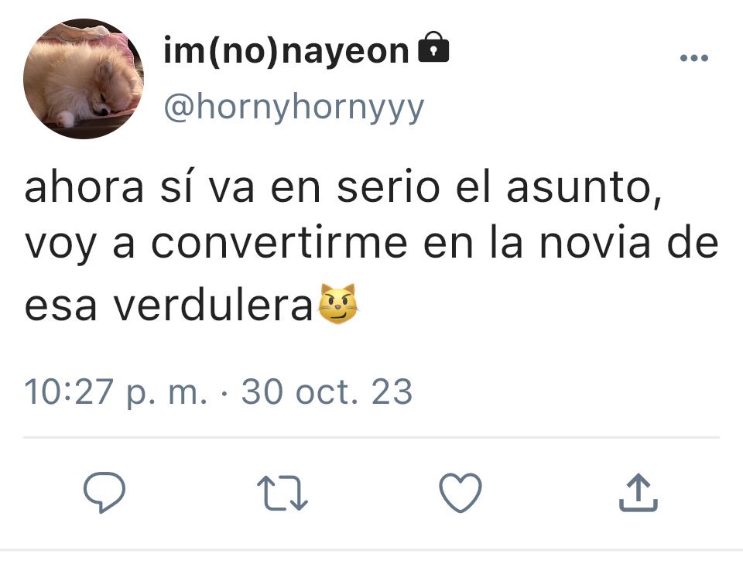The height and width of the screenshot is (564, 743).
Task: Like the tweet with the heart icon
Action: pyautogui.click(x=461, y=493)
